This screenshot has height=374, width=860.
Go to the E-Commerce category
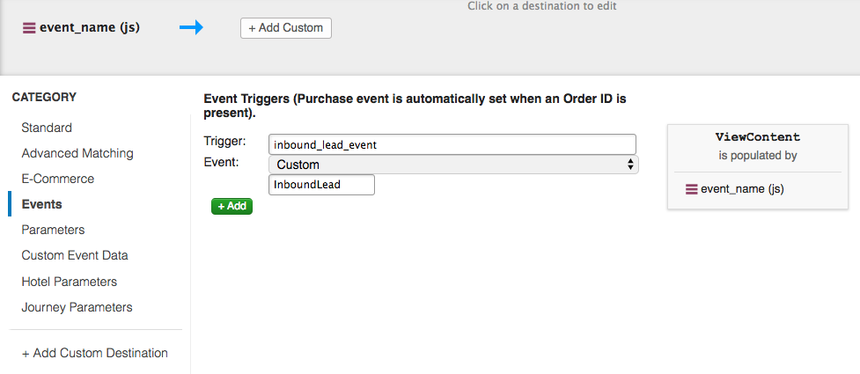pos(58,179)
